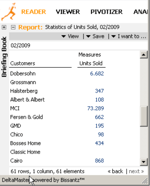The image size is (150, 186).
Task: Select the Dobersohn customer row
Action: (x=57, y=74)
